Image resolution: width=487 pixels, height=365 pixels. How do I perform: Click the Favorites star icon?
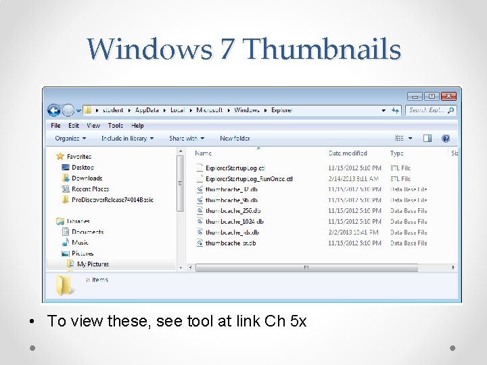coord(60,156)
